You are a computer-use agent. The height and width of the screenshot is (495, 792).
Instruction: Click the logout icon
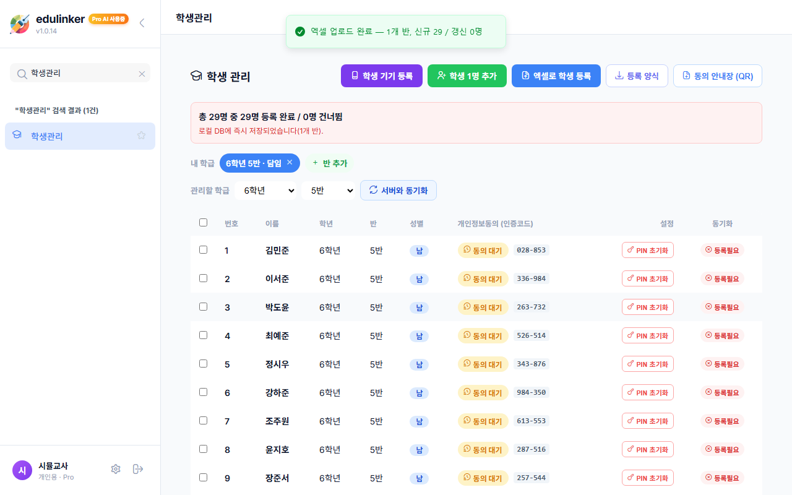click(138, 469)
